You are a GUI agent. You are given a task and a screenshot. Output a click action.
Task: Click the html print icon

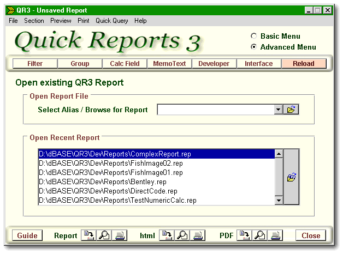(198, 235)
